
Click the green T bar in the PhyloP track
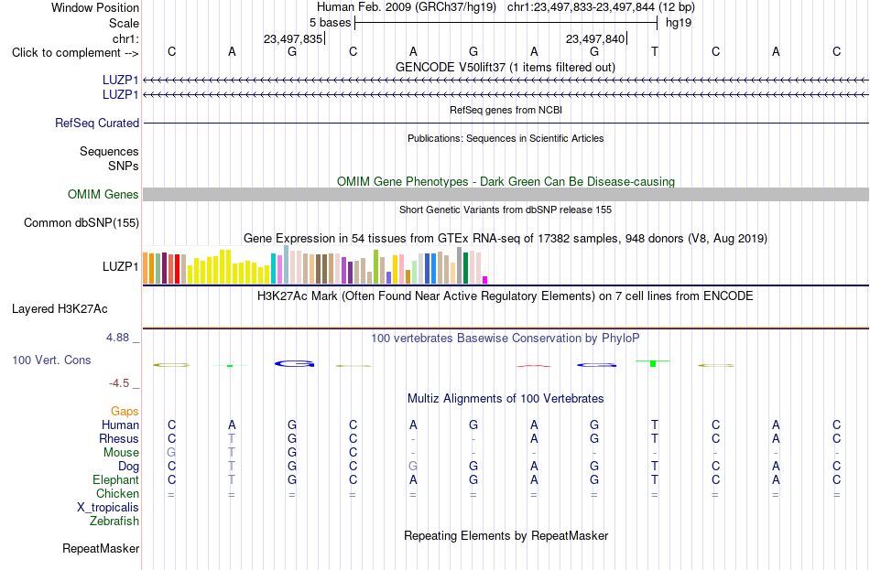pyautogui.click(x=653, y=363)
